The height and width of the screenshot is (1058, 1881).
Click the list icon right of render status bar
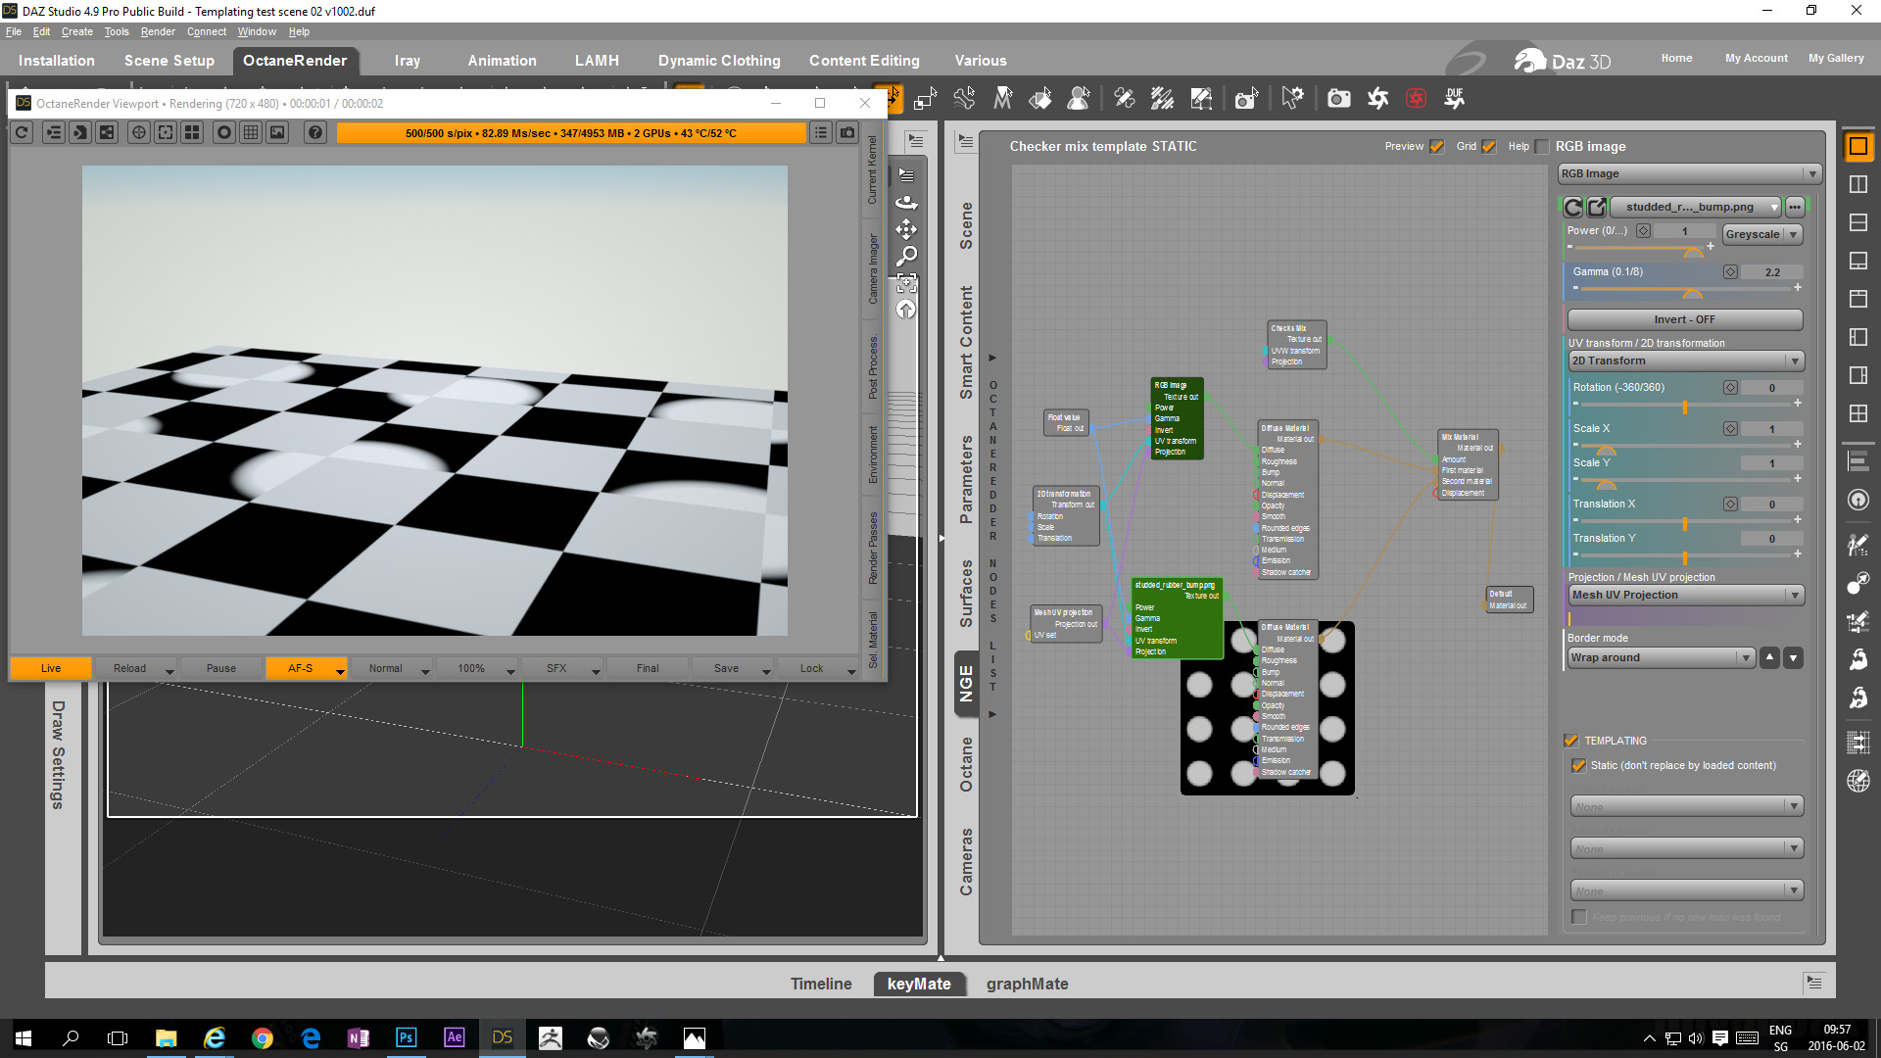pos(821,132)
